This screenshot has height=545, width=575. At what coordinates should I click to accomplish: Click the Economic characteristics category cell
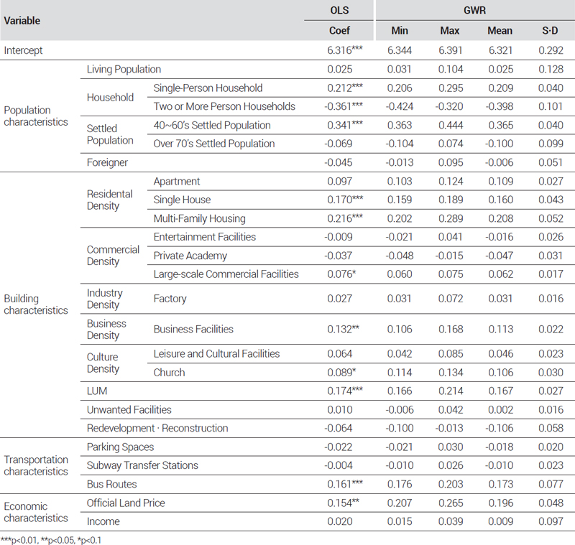(x=37, y=512)
